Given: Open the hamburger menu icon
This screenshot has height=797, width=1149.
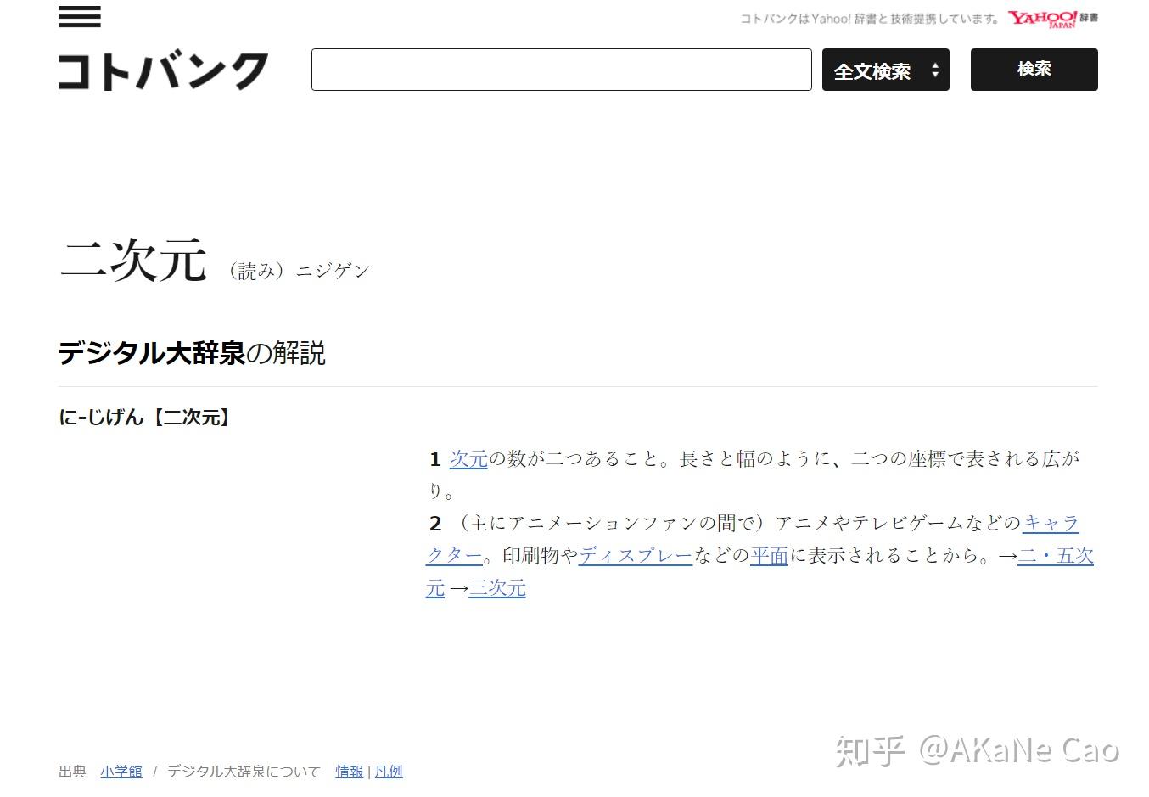Looking at the screenshot, I should point(80,17).
